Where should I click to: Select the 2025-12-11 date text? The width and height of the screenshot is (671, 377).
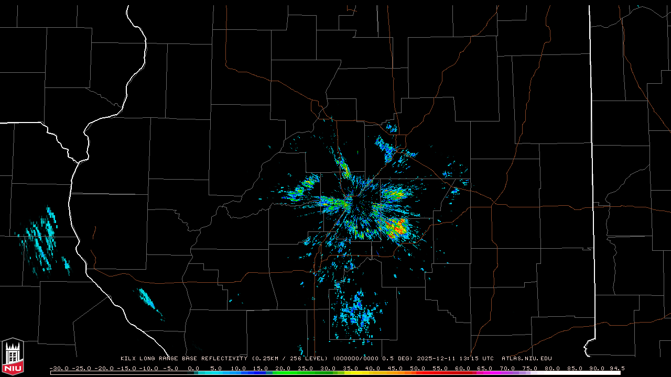tap(437, 359)
